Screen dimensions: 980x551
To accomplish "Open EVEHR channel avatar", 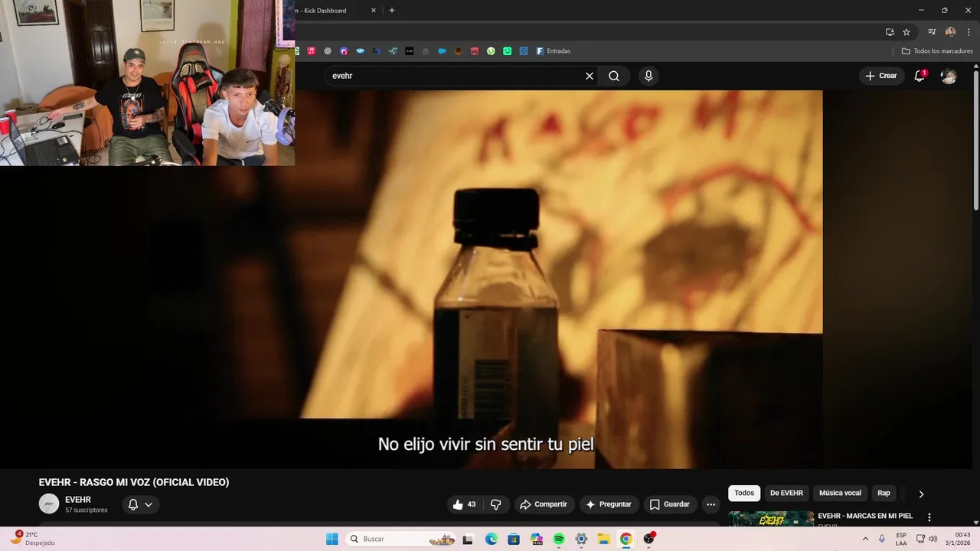I will coord(49,504).
